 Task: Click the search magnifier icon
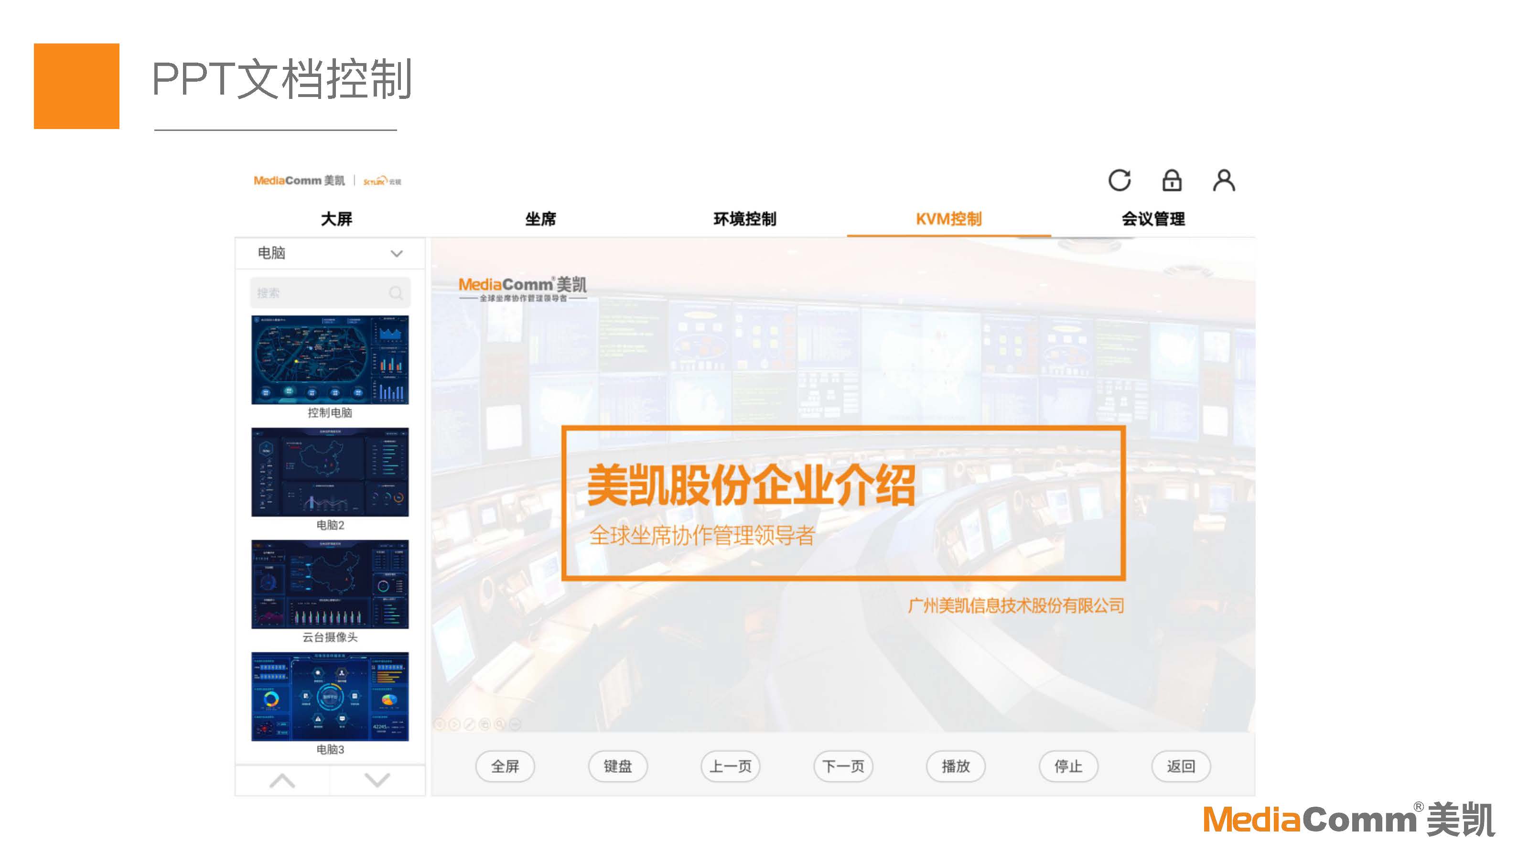coord(396,293)
